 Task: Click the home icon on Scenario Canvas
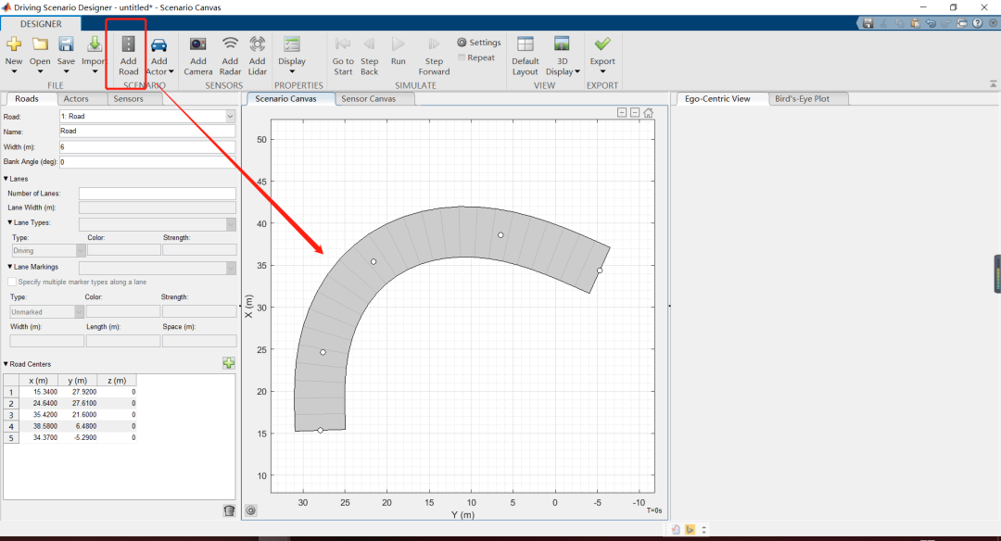click(x=649, y=113)
